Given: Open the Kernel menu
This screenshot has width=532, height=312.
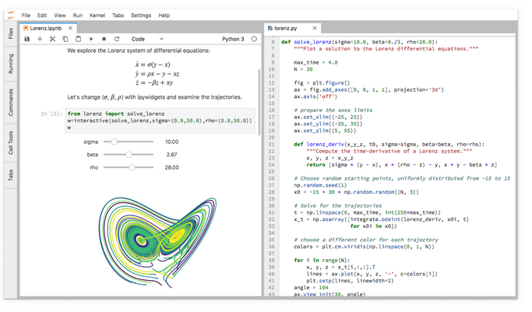Looking at the screenshot, I should [x=97, y=15].
